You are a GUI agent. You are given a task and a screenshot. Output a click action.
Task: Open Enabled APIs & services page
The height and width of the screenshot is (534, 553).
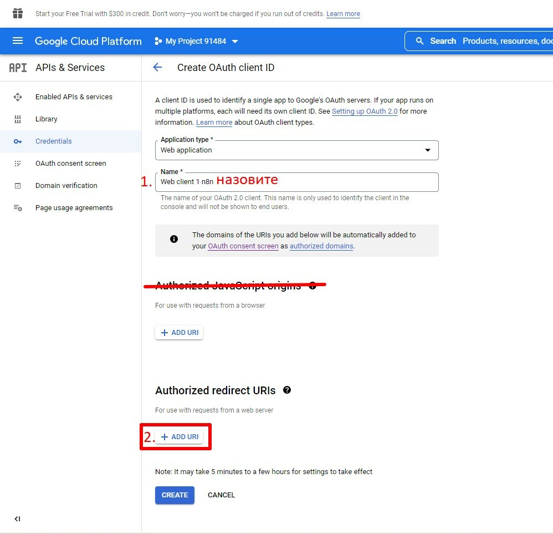[74, 96]
